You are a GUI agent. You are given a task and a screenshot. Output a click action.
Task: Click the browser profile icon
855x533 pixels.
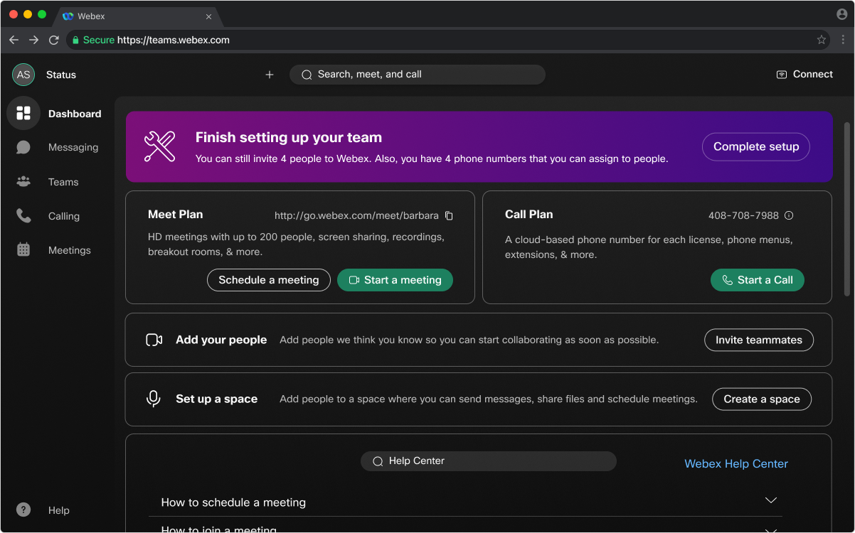[842, 14]
